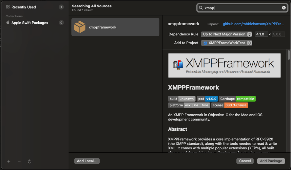
Task: Open the Dependency Rule dropdown
Action: pyautogui.click(x=226, y=34)
